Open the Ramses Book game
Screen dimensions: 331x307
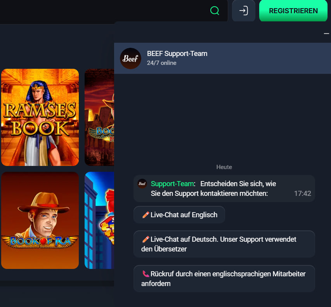tap(40, 117)
